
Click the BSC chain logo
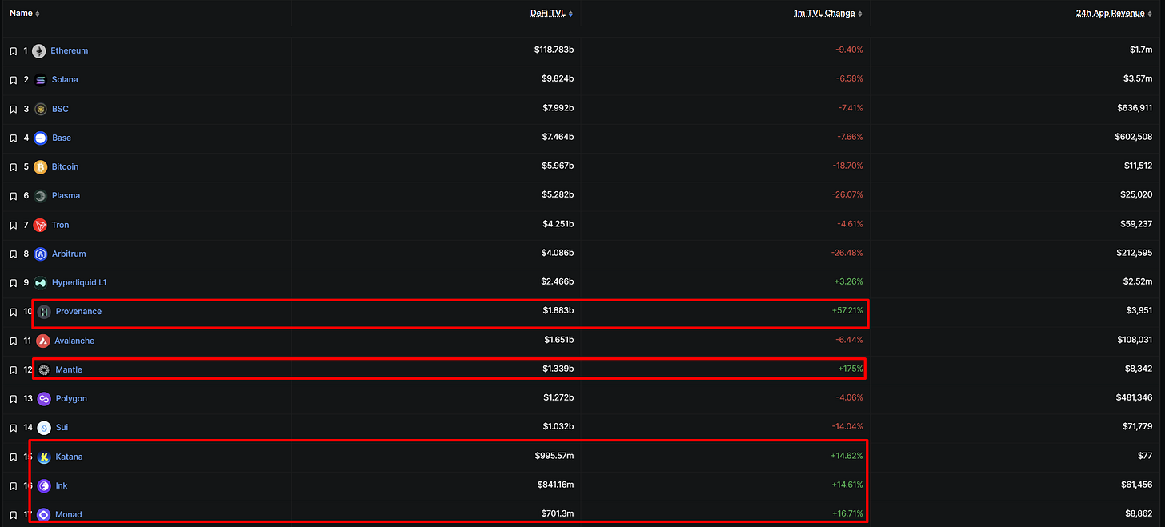point(41,109)
